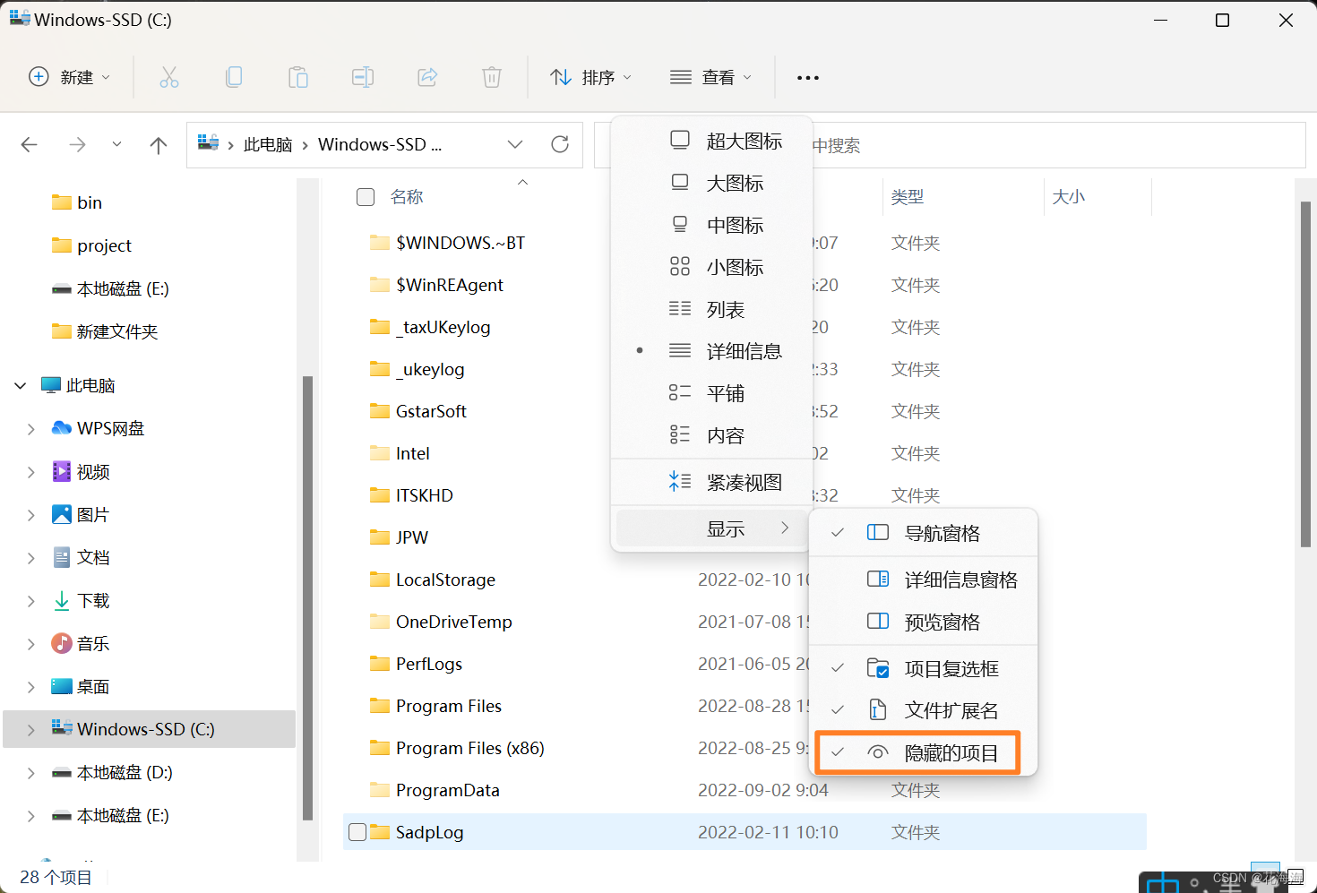This screenshot has width=1317, height=893.
Task: Toggle 导航窗格 navigation pane option
Action: [923, 533]
